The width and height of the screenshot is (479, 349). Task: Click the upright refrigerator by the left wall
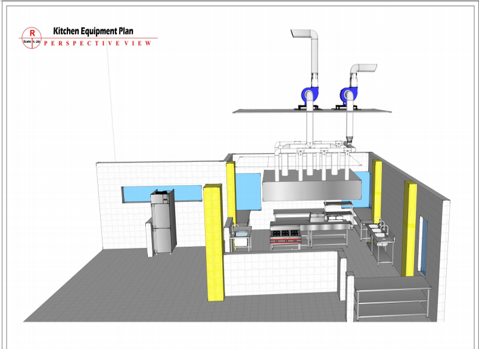tap(161, 222)
